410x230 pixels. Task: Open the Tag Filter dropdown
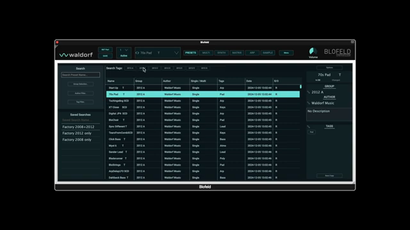pos(81,102)
